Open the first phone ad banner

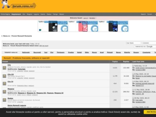[53, 26]
